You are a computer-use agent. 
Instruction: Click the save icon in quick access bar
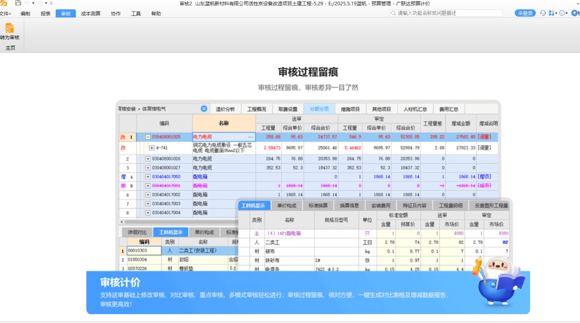pos(18,3)
